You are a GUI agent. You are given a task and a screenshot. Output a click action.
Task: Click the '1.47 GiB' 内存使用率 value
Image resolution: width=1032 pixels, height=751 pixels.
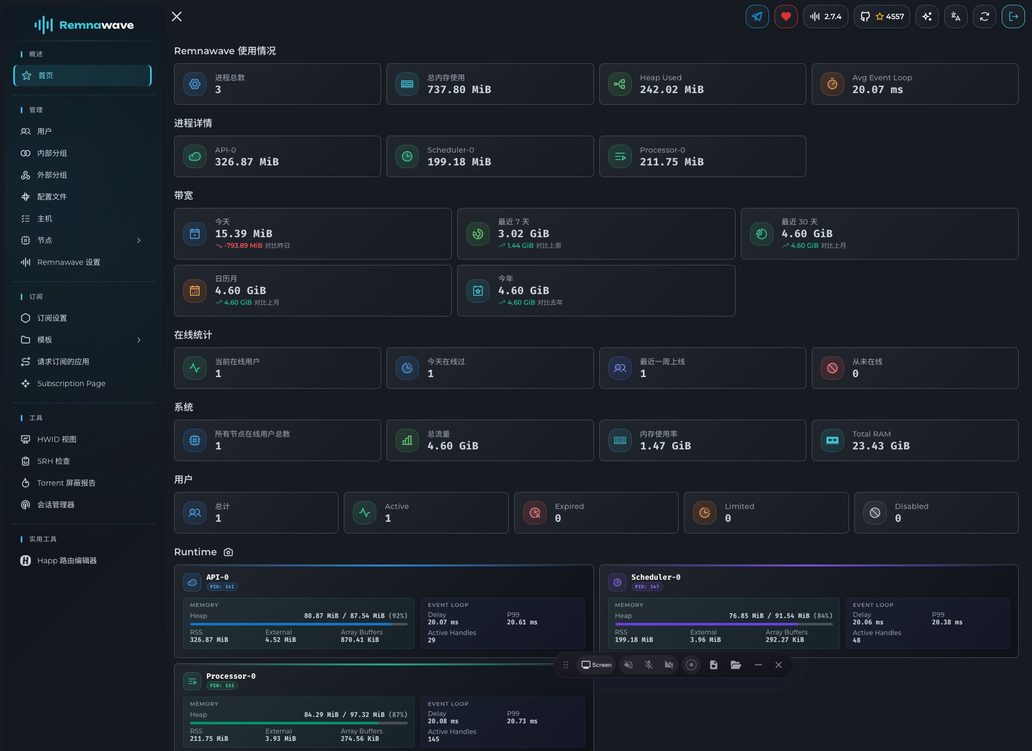click(x=665, y=446)
